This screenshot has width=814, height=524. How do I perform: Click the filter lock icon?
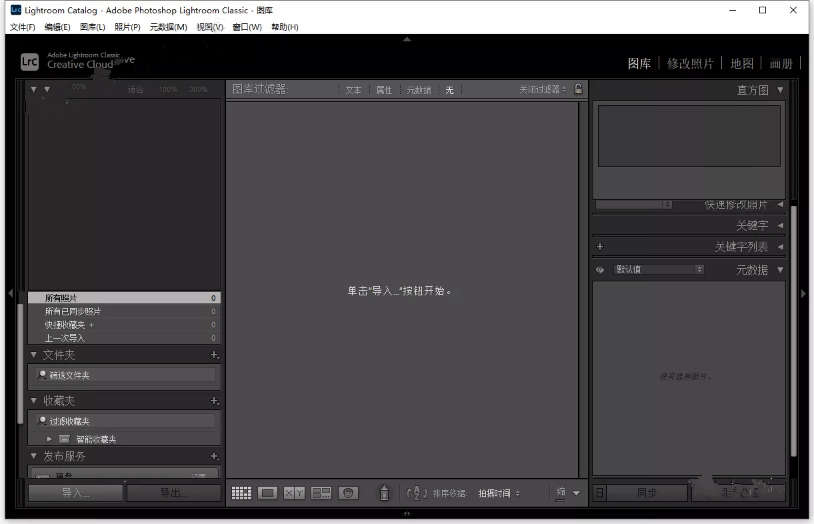point(578,89)
